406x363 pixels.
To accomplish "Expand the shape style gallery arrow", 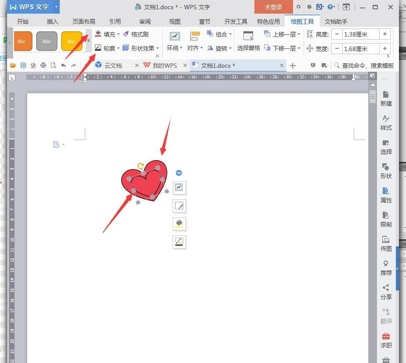I will (x=89, y=41).
